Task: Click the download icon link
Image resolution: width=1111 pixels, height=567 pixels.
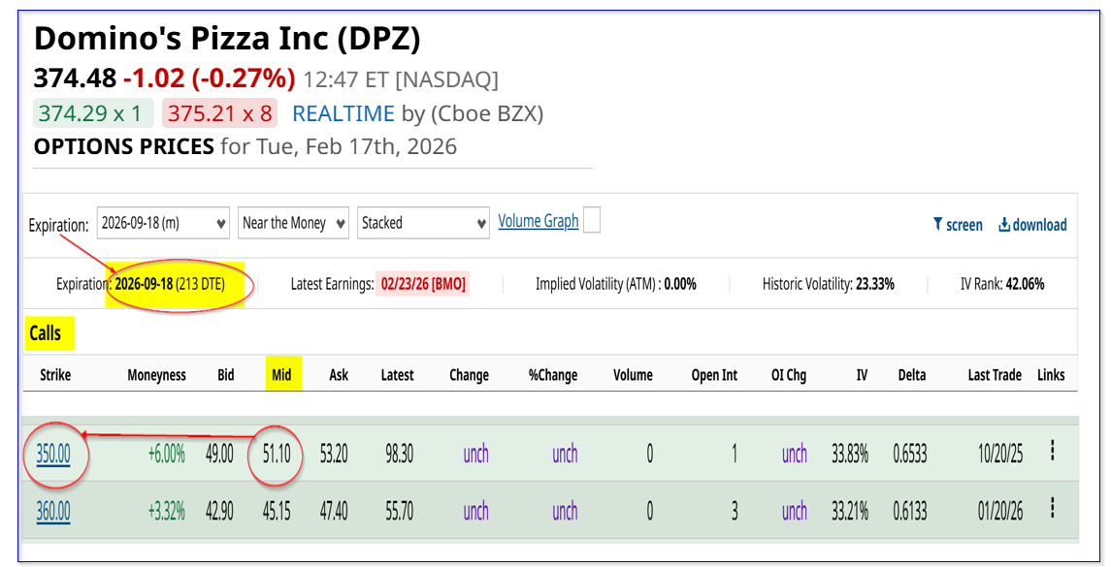Action: [1032, 225]
